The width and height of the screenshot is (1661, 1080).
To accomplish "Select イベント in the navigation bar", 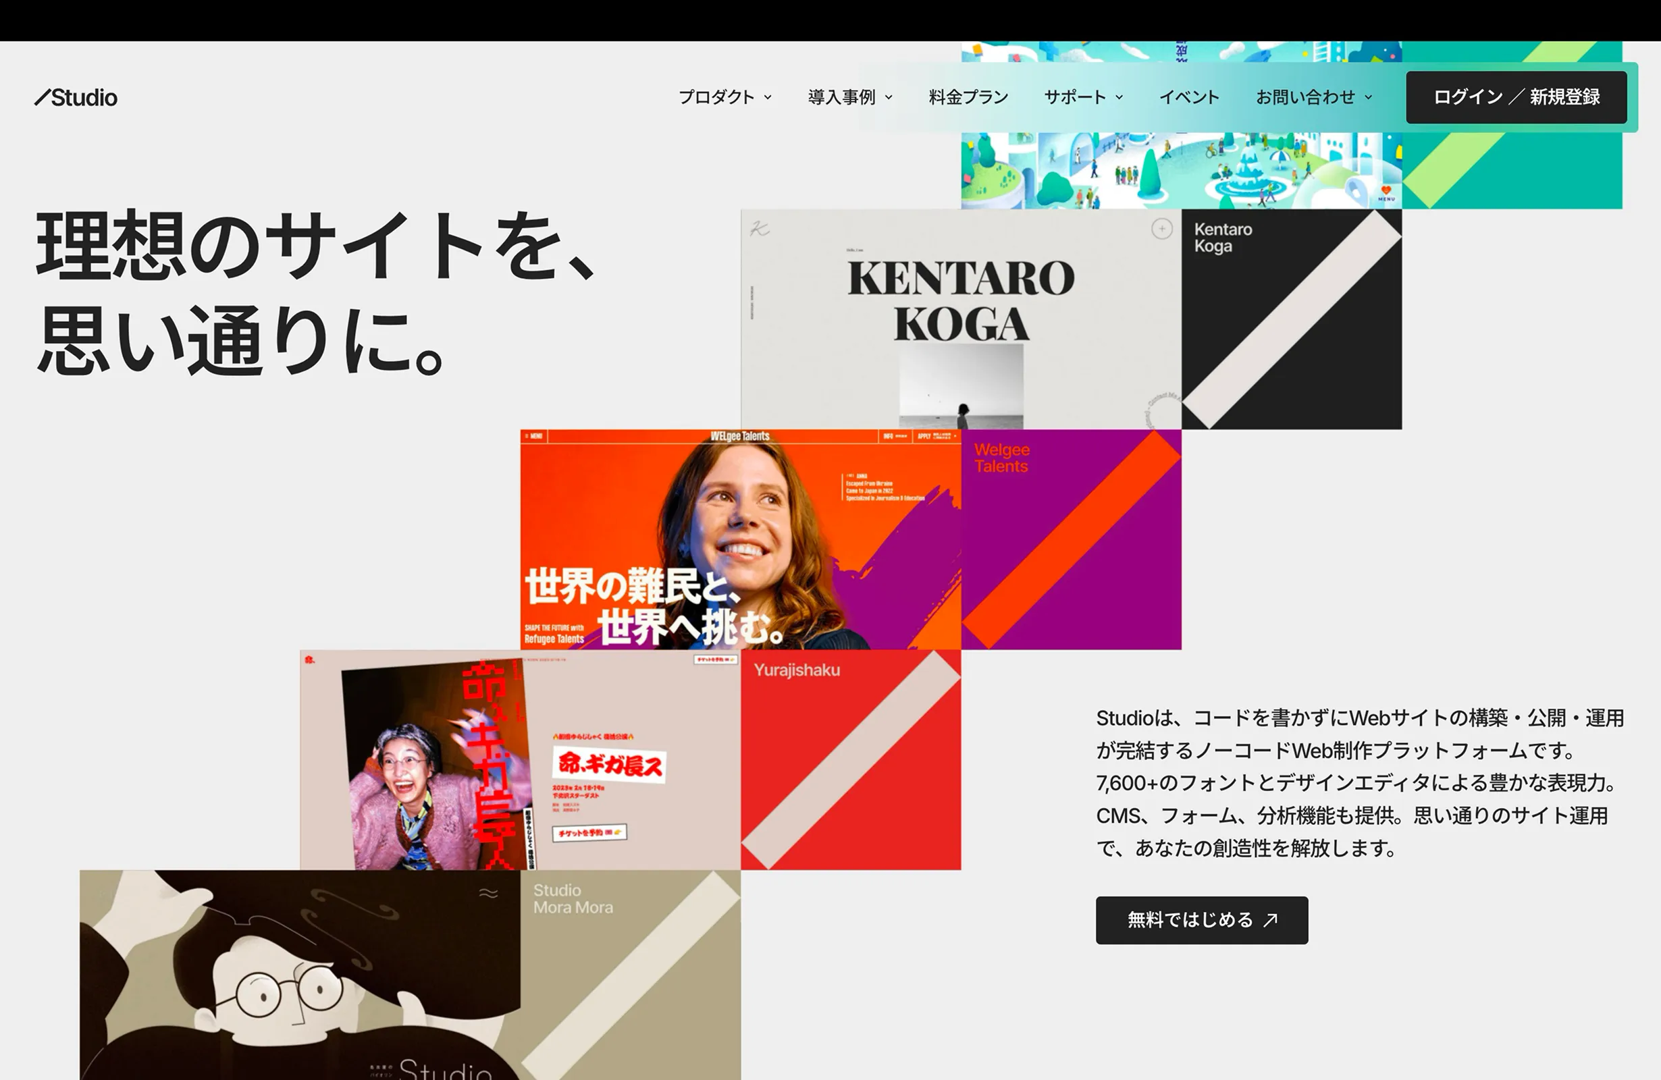I will tap(1189, 98).
